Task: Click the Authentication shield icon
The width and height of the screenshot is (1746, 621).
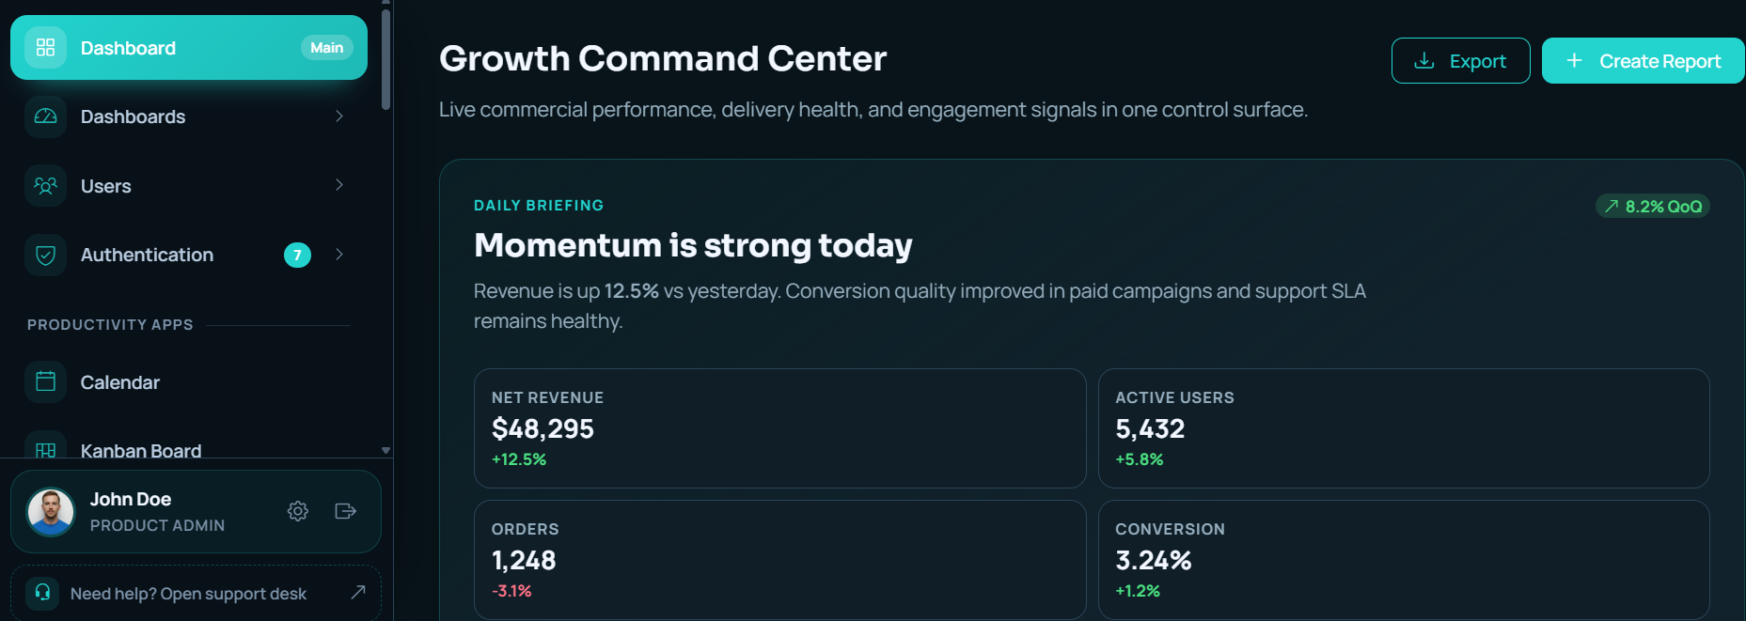Action: click(x=45, y=255)
